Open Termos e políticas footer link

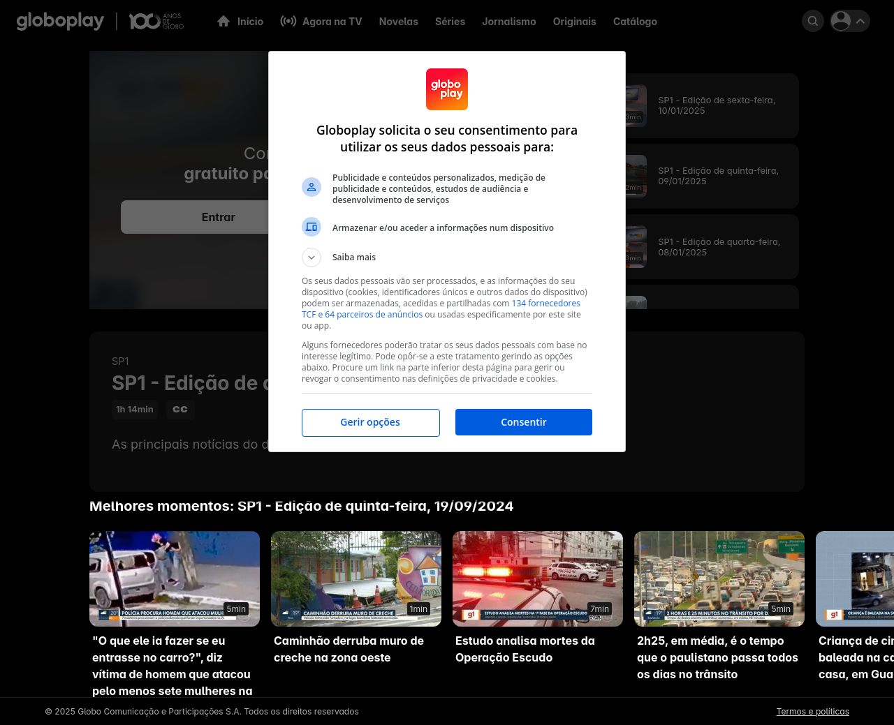coord(812,712)
